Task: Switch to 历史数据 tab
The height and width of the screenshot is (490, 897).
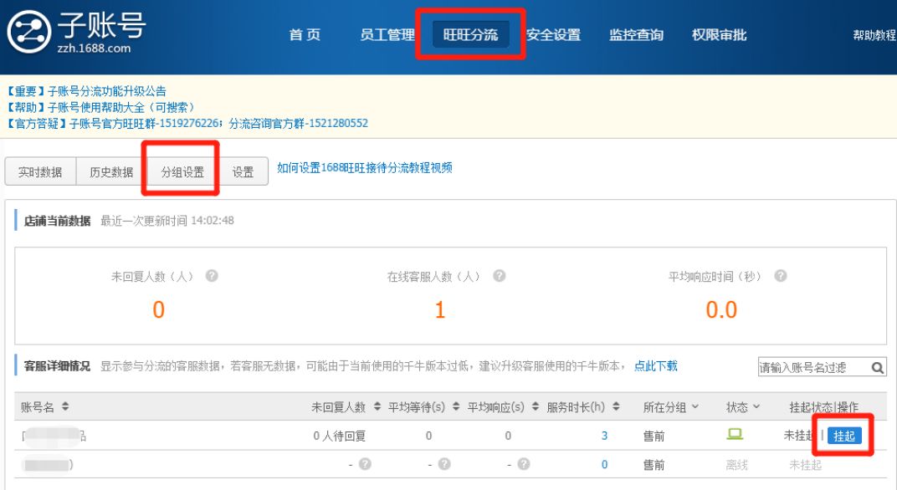Action: tap(111, 172)
